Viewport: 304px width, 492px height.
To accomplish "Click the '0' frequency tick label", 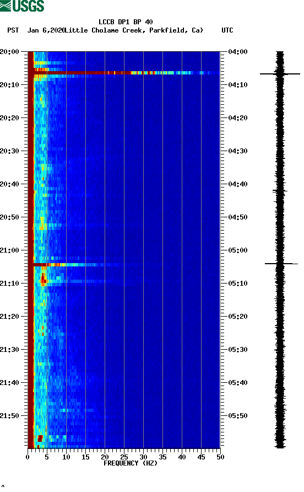I will [x=28, y=457].
